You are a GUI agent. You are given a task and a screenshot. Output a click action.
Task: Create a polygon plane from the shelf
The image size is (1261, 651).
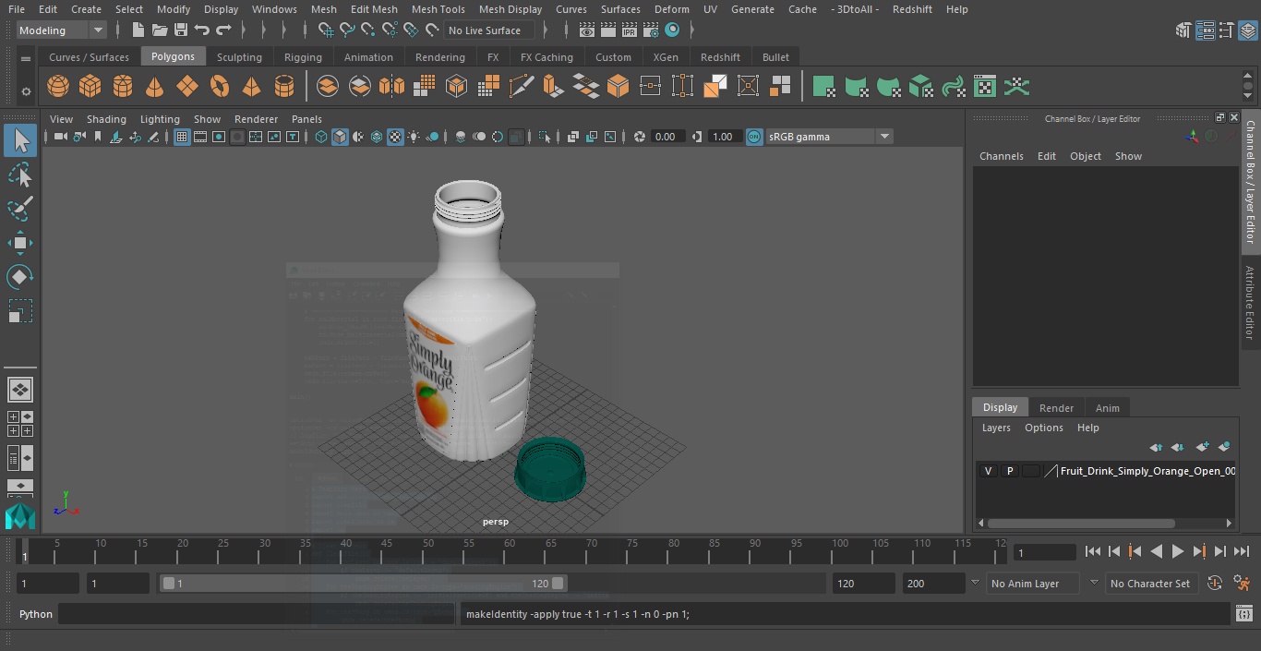tap(187, 87)
